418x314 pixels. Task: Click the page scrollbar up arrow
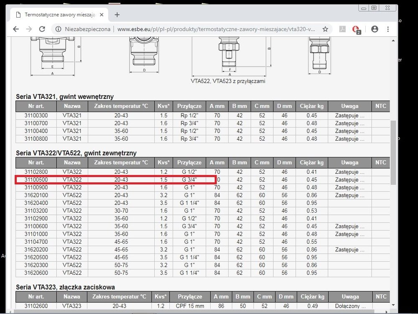(x=393, y=40)
